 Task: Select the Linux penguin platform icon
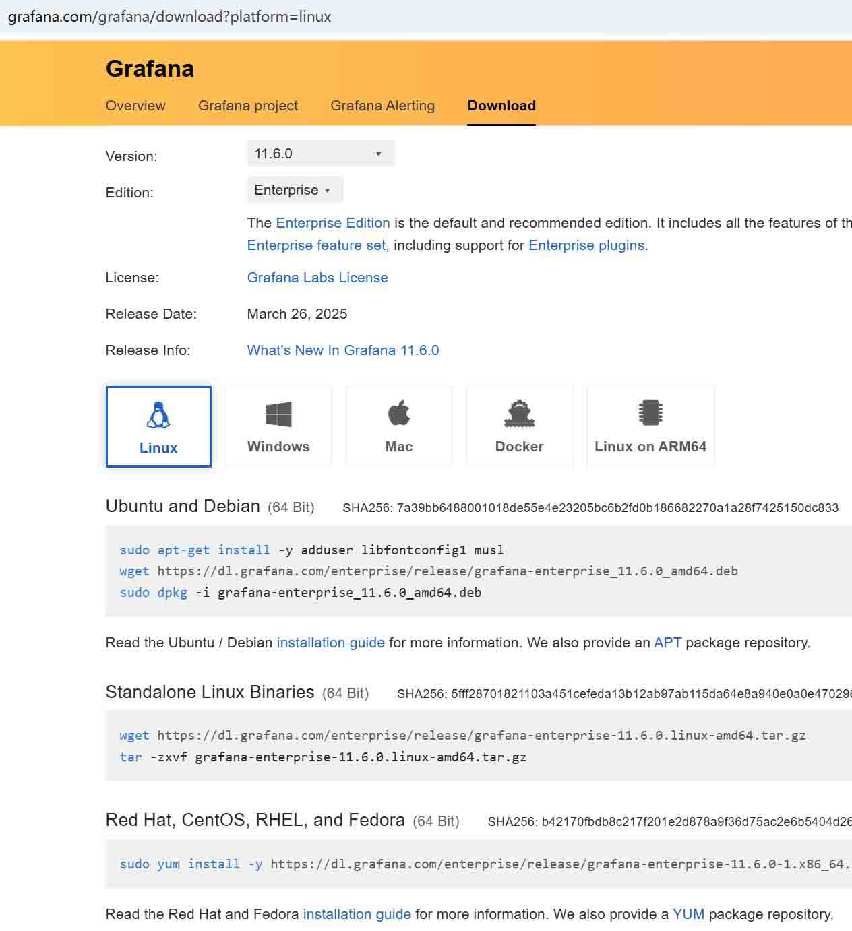coord(158,414)
